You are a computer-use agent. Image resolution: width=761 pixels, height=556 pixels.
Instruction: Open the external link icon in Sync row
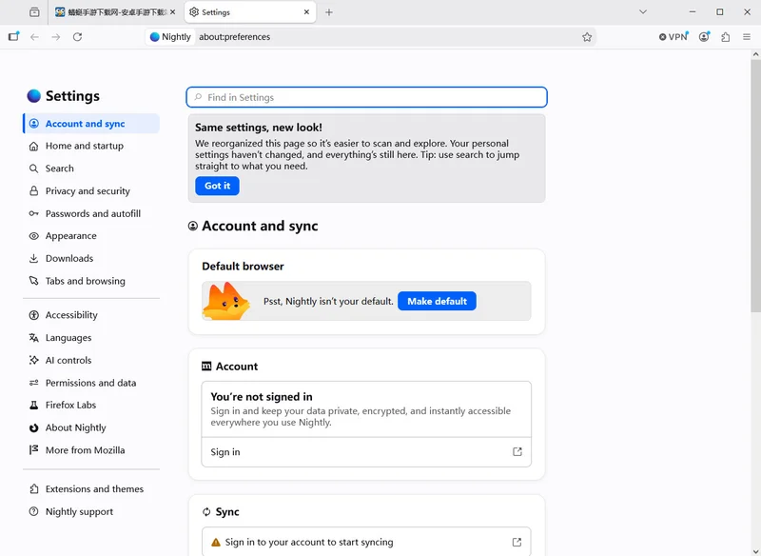click(517, 542)
